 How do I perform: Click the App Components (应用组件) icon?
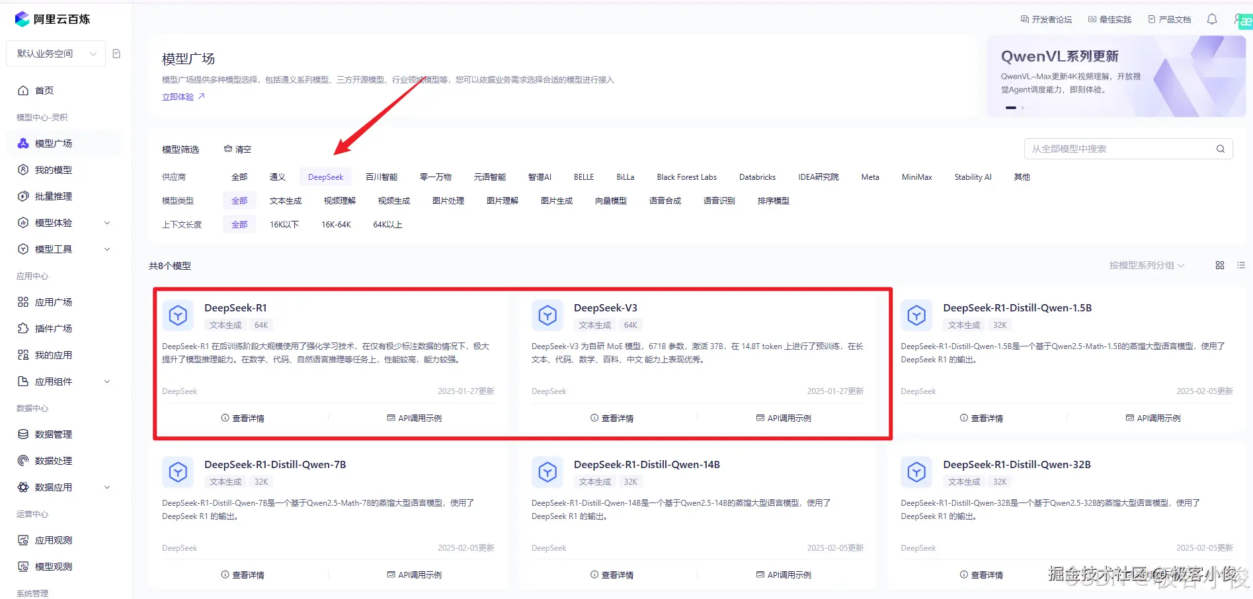23,381
